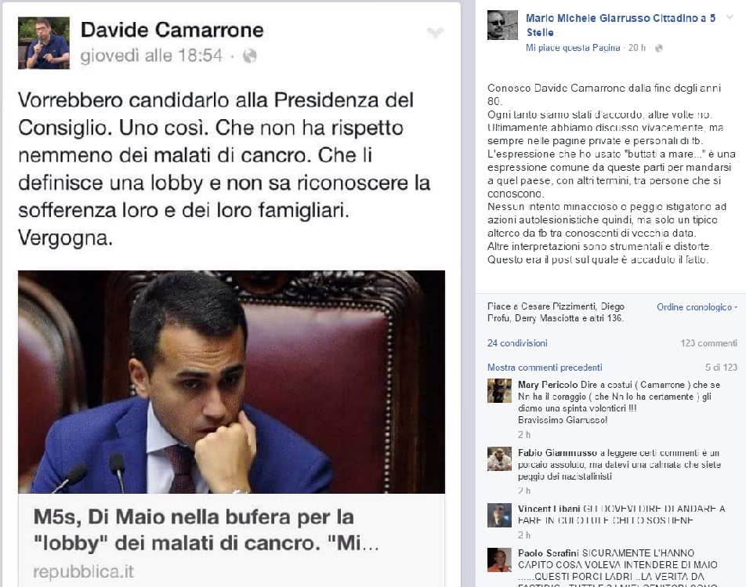The height and width of the screenshot is (587, 746).
Task: Open the Davide Camarrone profile name link
Action: (x=172, y=30)
